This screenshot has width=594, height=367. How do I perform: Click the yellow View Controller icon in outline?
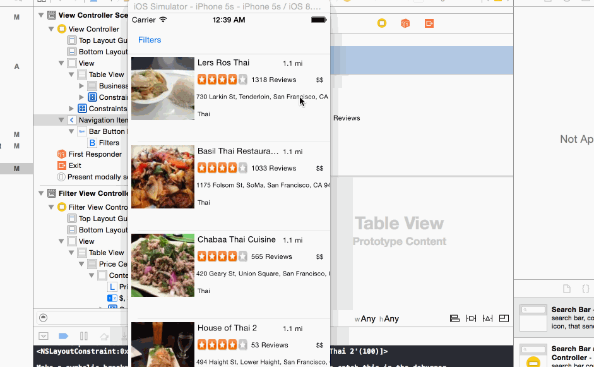click(61, 29)
